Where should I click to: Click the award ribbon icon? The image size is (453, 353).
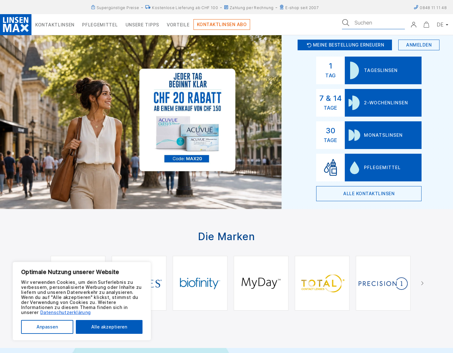click(282, 7)
